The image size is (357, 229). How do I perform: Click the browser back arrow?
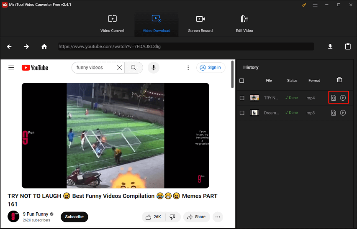pyautogui.click(x=9, y=47)
